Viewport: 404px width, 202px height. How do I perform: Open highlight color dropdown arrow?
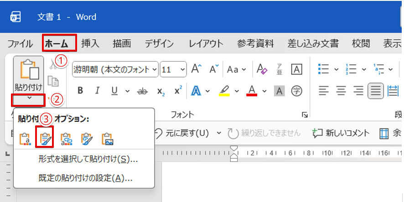[x=237, y=91]
